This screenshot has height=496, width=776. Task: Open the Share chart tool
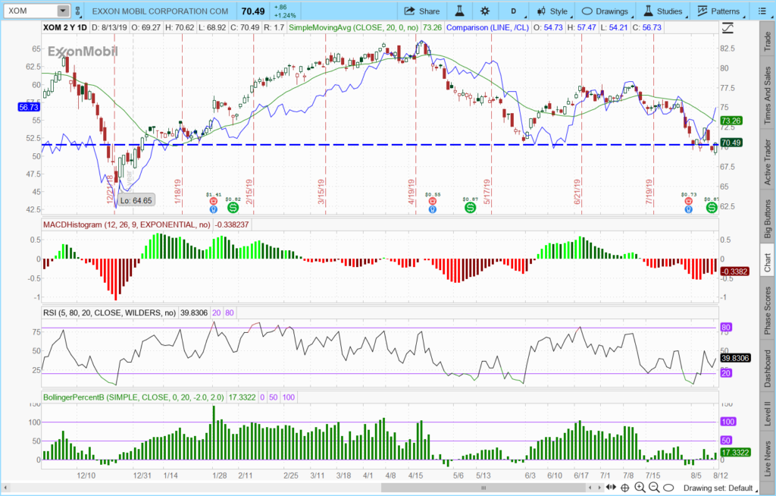click(x=422, y=11)
